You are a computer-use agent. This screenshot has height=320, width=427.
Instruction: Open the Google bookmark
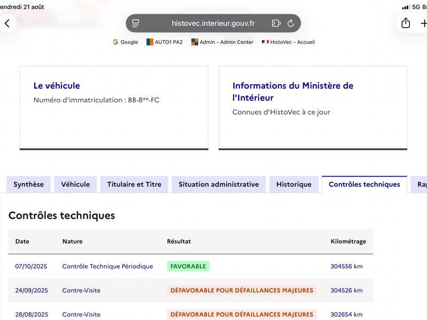(125, 42)
